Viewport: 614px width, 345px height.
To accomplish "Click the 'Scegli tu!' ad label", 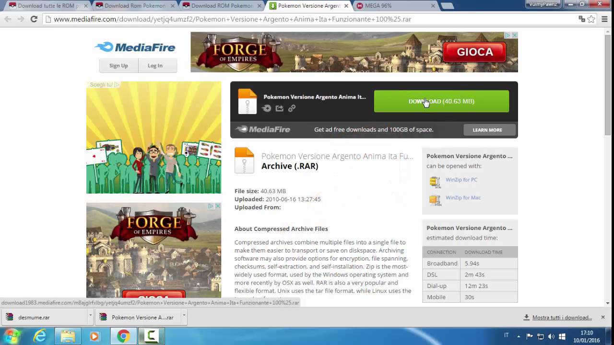I will (101, 85).
